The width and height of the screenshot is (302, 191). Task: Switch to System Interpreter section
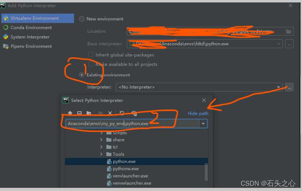tap(38, 37)
